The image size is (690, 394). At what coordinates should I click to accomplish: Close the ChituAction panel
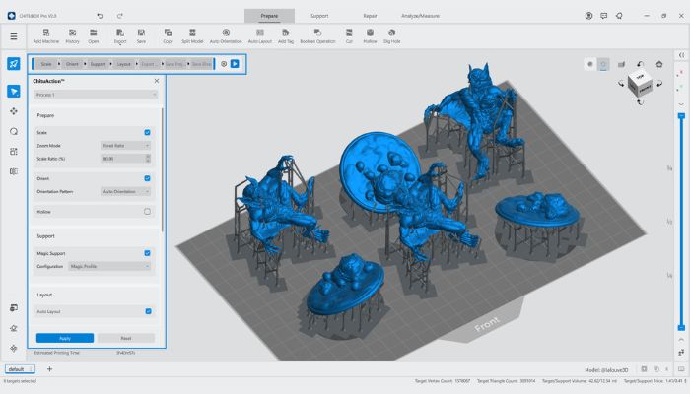(157, 81)
